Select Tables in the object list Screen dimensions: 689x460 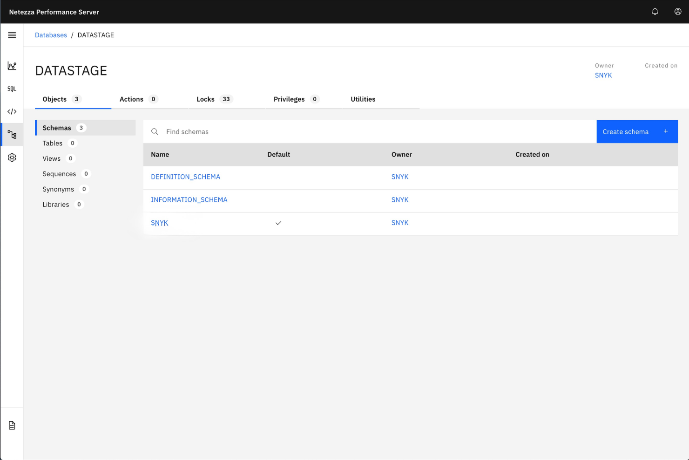click(53, 143)
